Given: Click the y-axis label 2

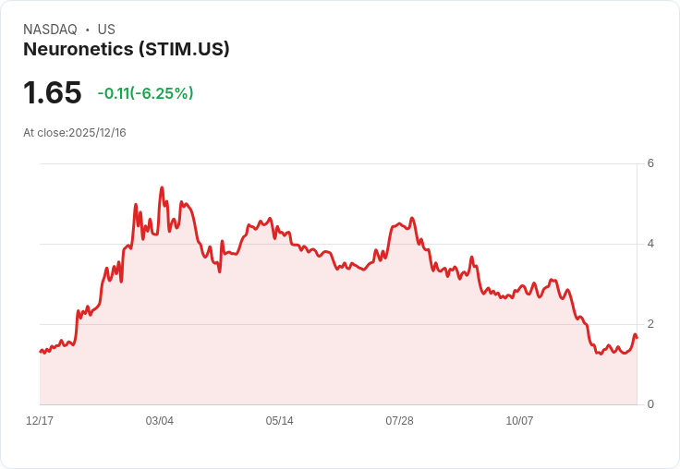Looking at the screenshot, I should pos(650,324).
